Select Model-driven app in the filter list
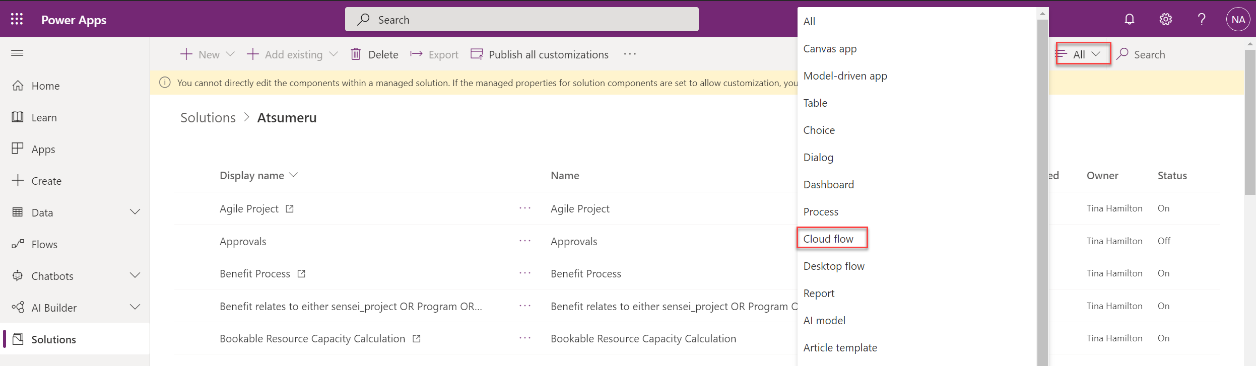The height and width of the screenshot is (366, 1256). (x=917, y=76)
